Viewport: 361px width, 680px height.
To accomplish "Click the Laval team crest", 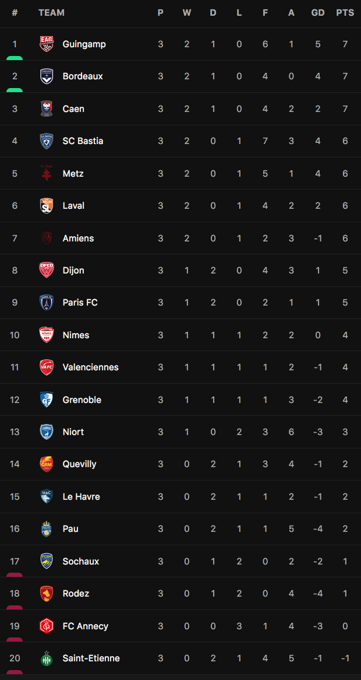I will coord(46,206).
